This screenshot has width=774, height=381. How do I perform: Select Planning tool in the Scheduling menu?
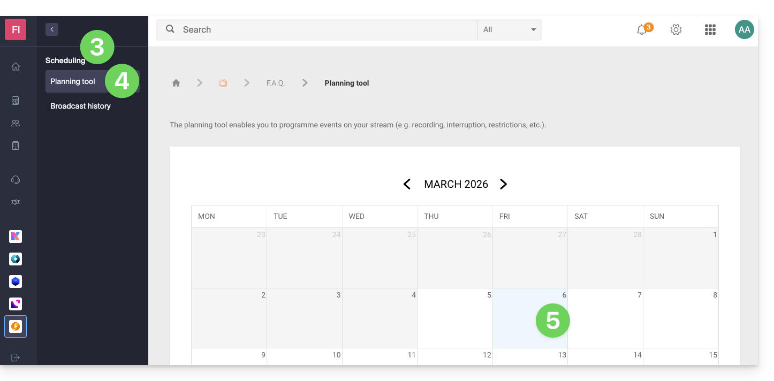[73, 81]
